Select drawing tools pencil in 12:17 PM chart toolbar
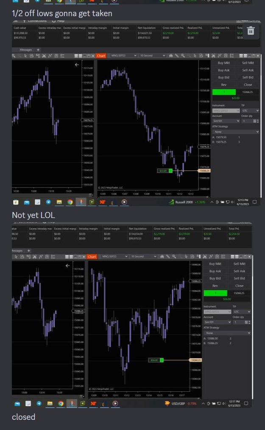The height and width of the screenshot is (430, 265). point(168,257)
